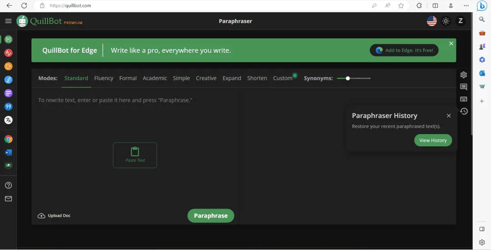Open Bing Copilot sidebar icon

click(482, 6)
